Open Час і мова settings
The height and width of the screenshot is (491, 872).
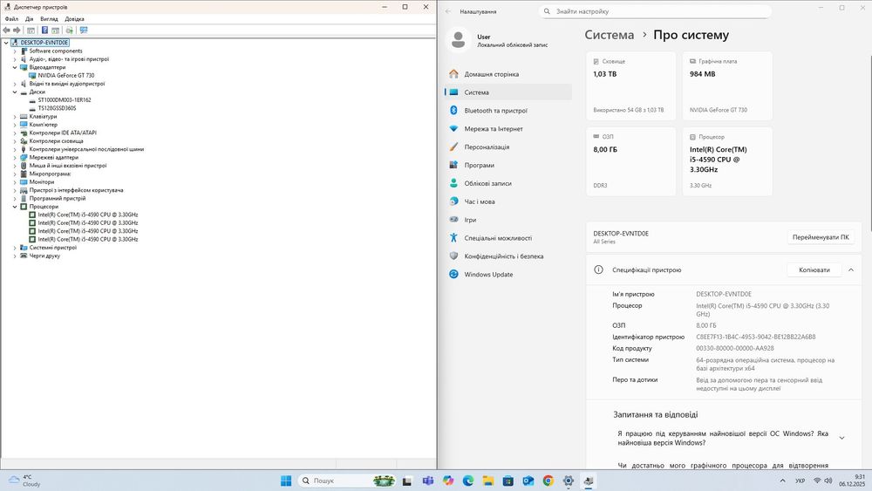pyautogui.click(x=508, y=201)
